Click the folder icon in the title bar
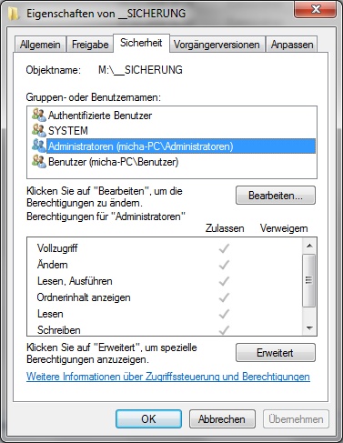Image resolution: width=343 pixels, height=443 pixels. tap(14, 14)
